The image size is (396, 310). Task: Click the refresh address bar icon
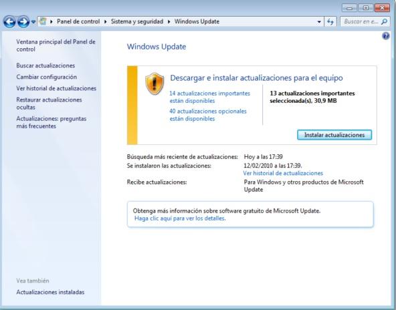pos(330,21)
